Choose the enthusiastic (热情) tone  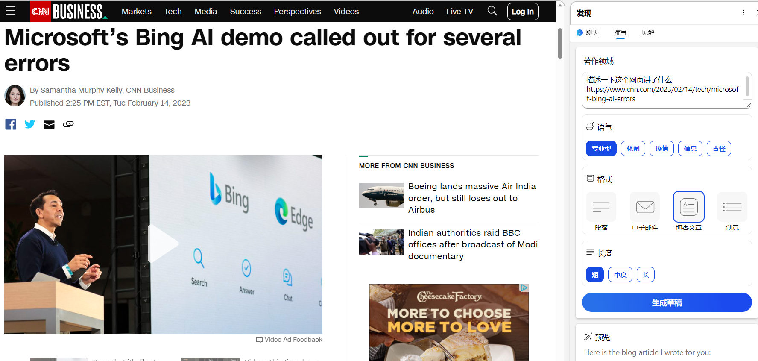pos(662,148)
